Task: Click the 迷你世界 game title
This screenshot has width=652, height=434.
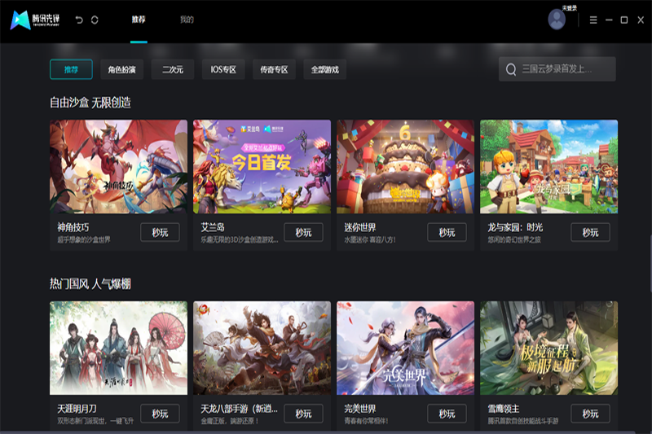Action: click(360, 227)
